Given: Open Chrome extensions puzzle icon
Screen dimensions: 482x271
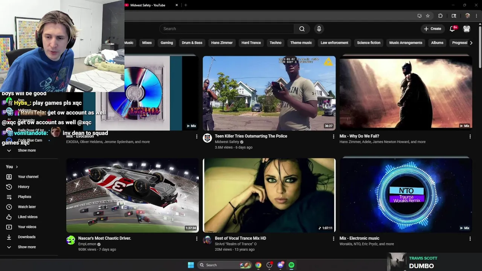Looking at the screenshot, I should [x=440, y=16].
